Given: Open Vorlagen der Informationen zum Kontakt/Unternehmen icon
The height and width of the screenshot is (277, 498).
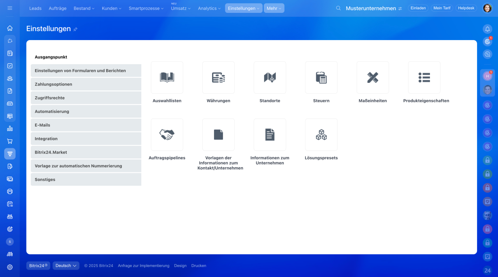Looking at the screenshot, I should 218,135.
